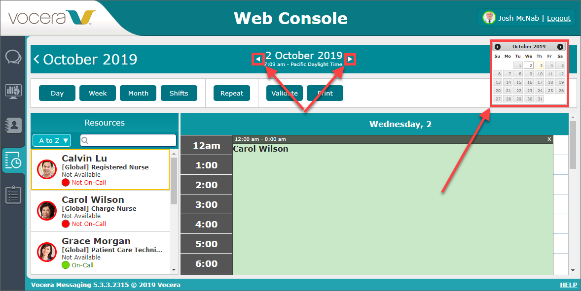Select Calvin Lu resource card
Viewport: 581px width, 291px height.
click(x=100, y=170)
